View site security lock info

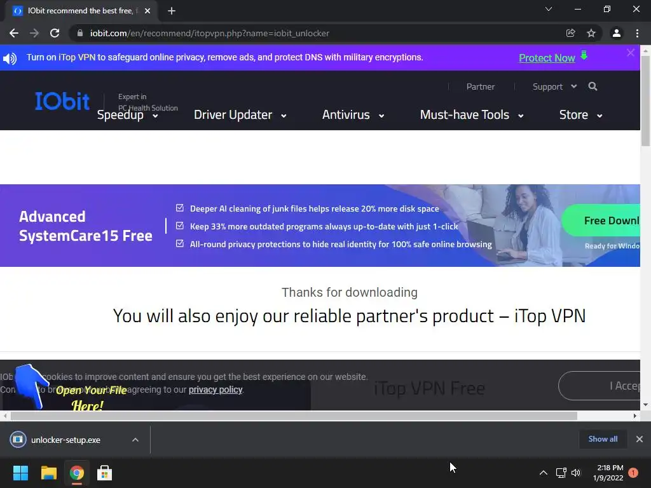[x=80, y=33]
